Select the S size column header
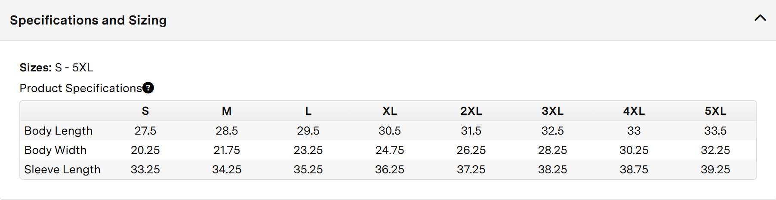The width and height of the screenshot is (776, 200). 145,111
